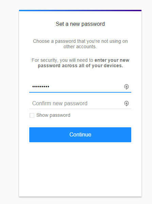Click the bold across all of your devices text
This screenshot has width=152, height=204.
(x=92, y=66)
